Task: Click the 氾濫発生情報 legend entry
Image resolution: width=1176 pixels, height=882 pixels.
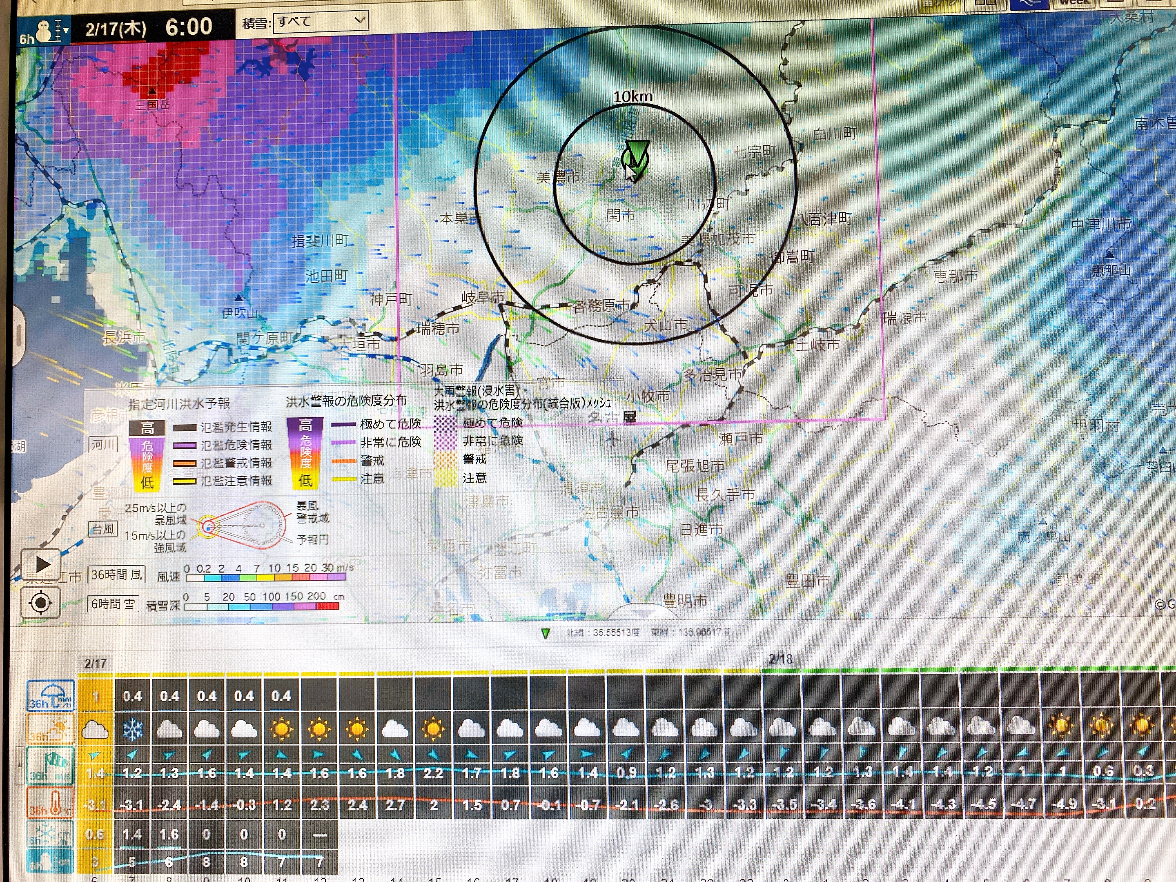Action: pos(223,427)
